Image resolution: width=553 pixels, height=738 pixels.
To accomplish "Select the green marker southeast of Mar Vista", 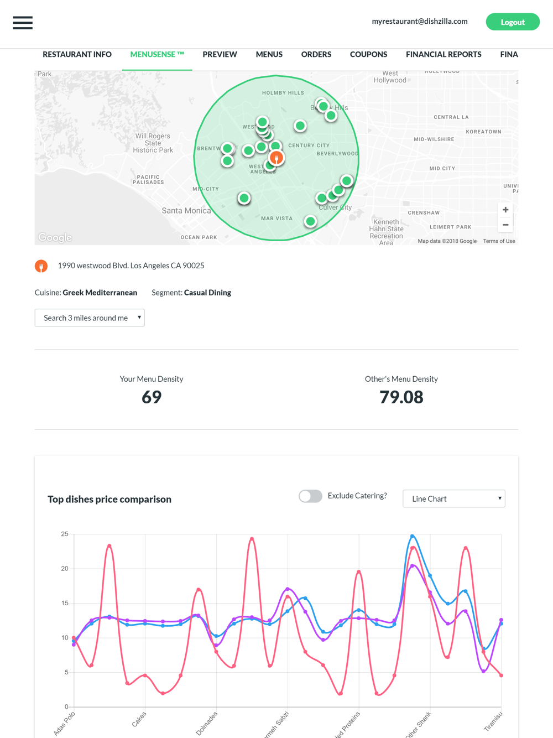I will pos(310,221).
